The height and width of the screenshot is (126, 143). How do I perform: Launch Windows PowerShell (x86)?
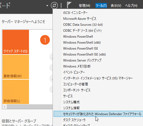coord(82,43)
